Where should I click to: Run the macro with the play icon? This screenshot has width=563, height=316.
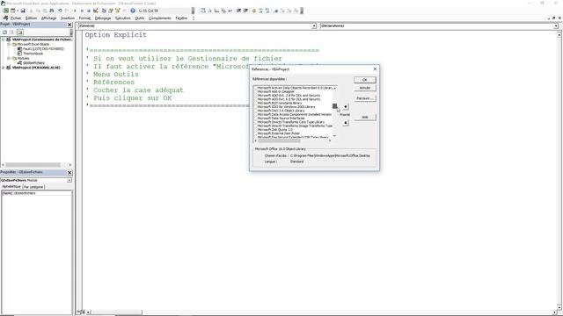(75, 11)
